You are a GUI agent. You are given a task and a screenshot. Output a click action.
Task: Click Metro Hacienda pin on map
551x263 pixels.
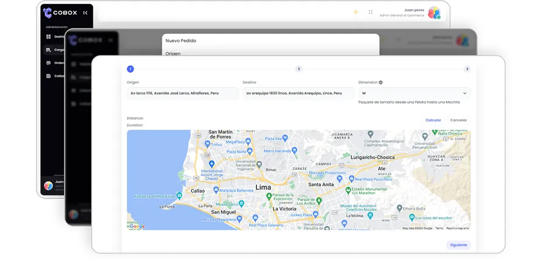tap(295, 150)
